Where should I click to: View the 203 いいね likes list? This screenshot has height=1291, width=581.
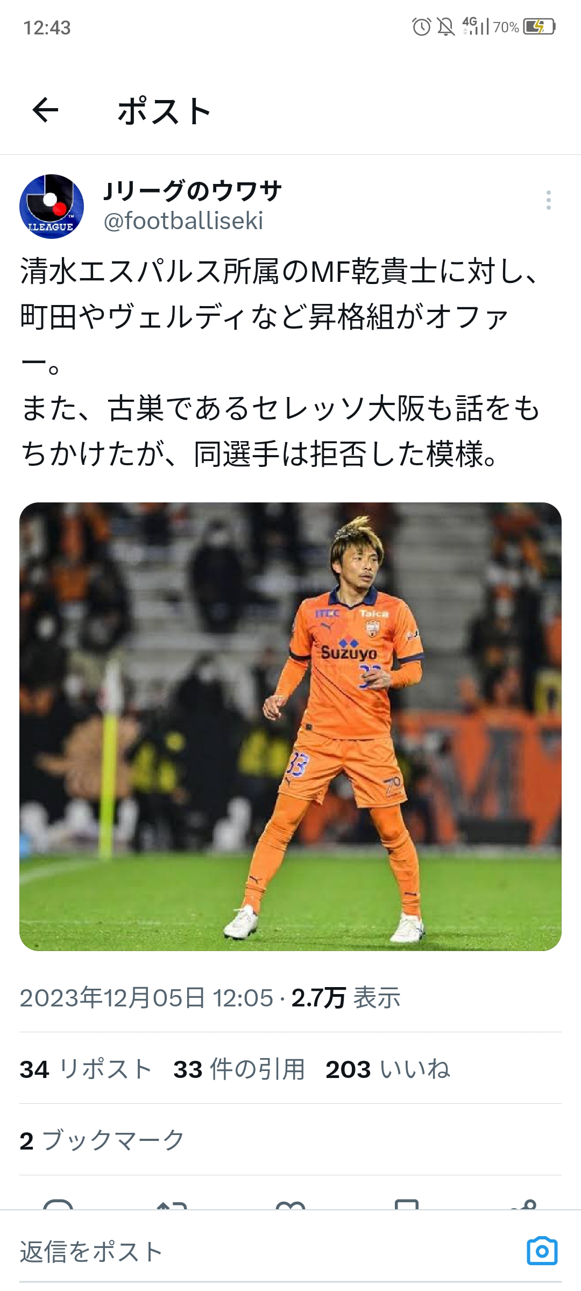click(388, 1069)
